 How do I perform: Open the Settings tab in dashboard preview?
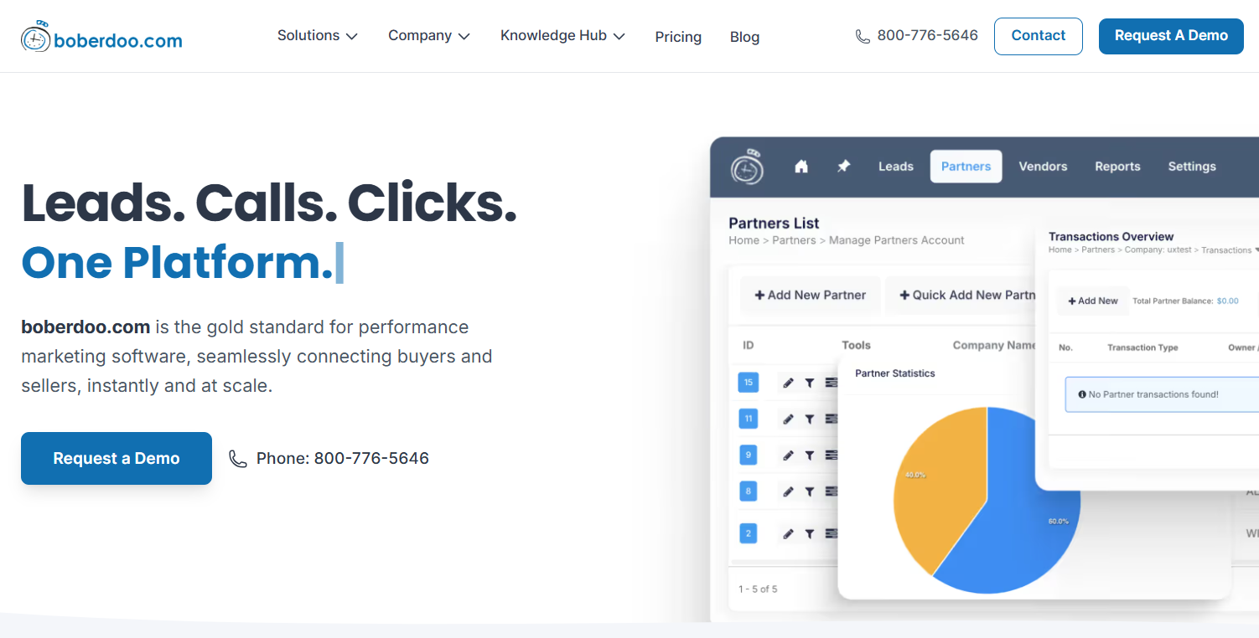point(1192,167)
